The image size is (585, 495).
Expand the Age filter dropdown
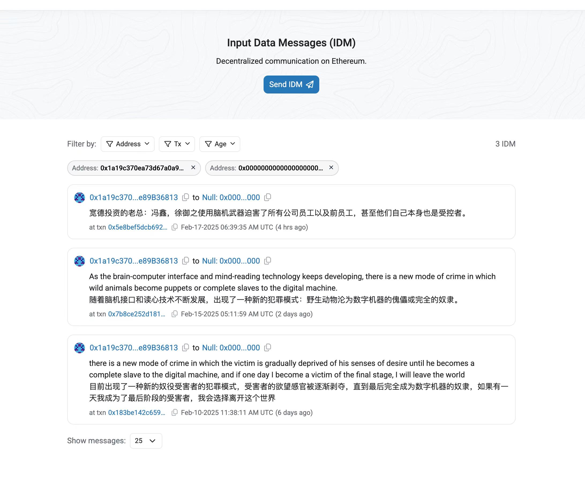pos(220,144)
